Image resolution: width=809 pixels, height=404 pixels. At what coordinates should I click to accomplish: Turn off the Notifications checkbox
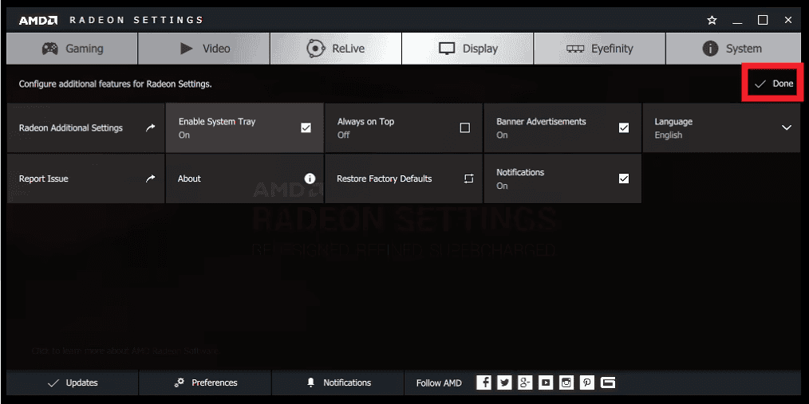pyautogui.click(x=624, y=178)
